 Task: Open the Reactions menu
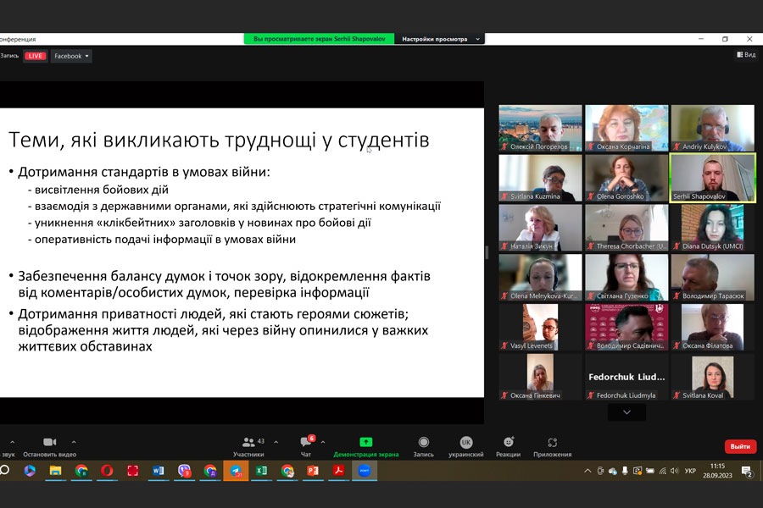point(508,443)
